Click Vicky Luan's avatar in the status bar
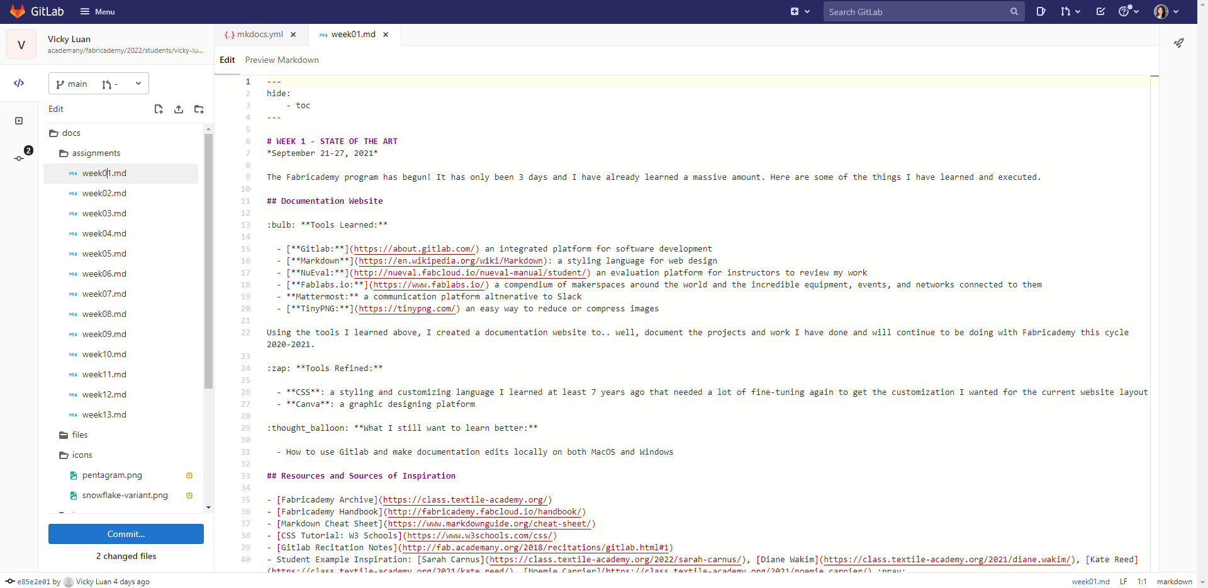1208x588 pixels. pyautogui.click(x=69, y=582)
